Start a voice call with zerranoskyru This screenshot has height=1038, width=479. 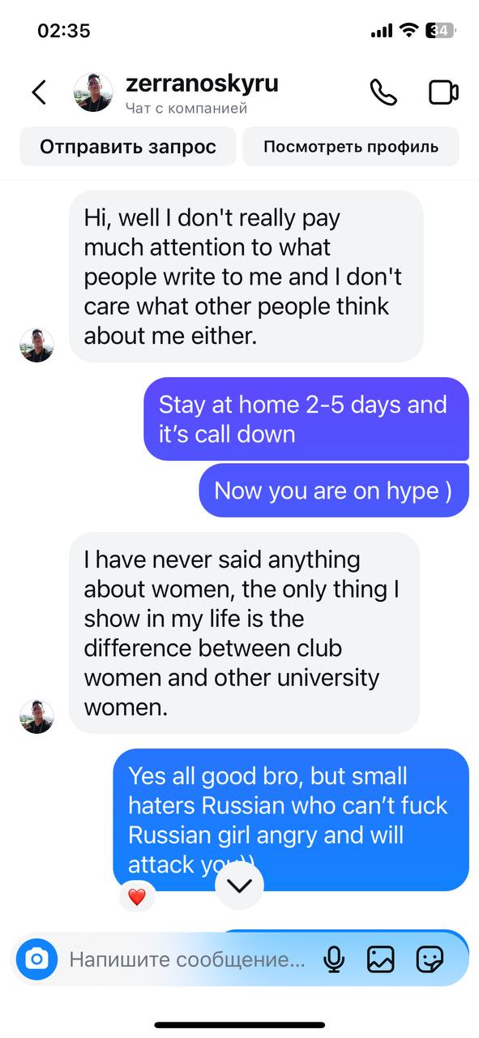point(383,92)
